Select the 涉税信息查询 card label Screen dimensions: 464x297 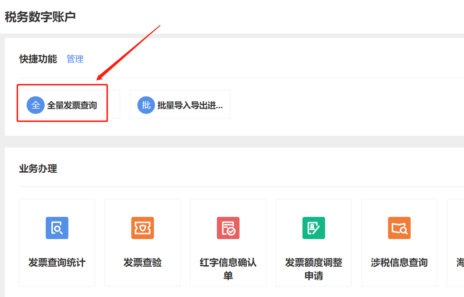[x=399, y=262]
